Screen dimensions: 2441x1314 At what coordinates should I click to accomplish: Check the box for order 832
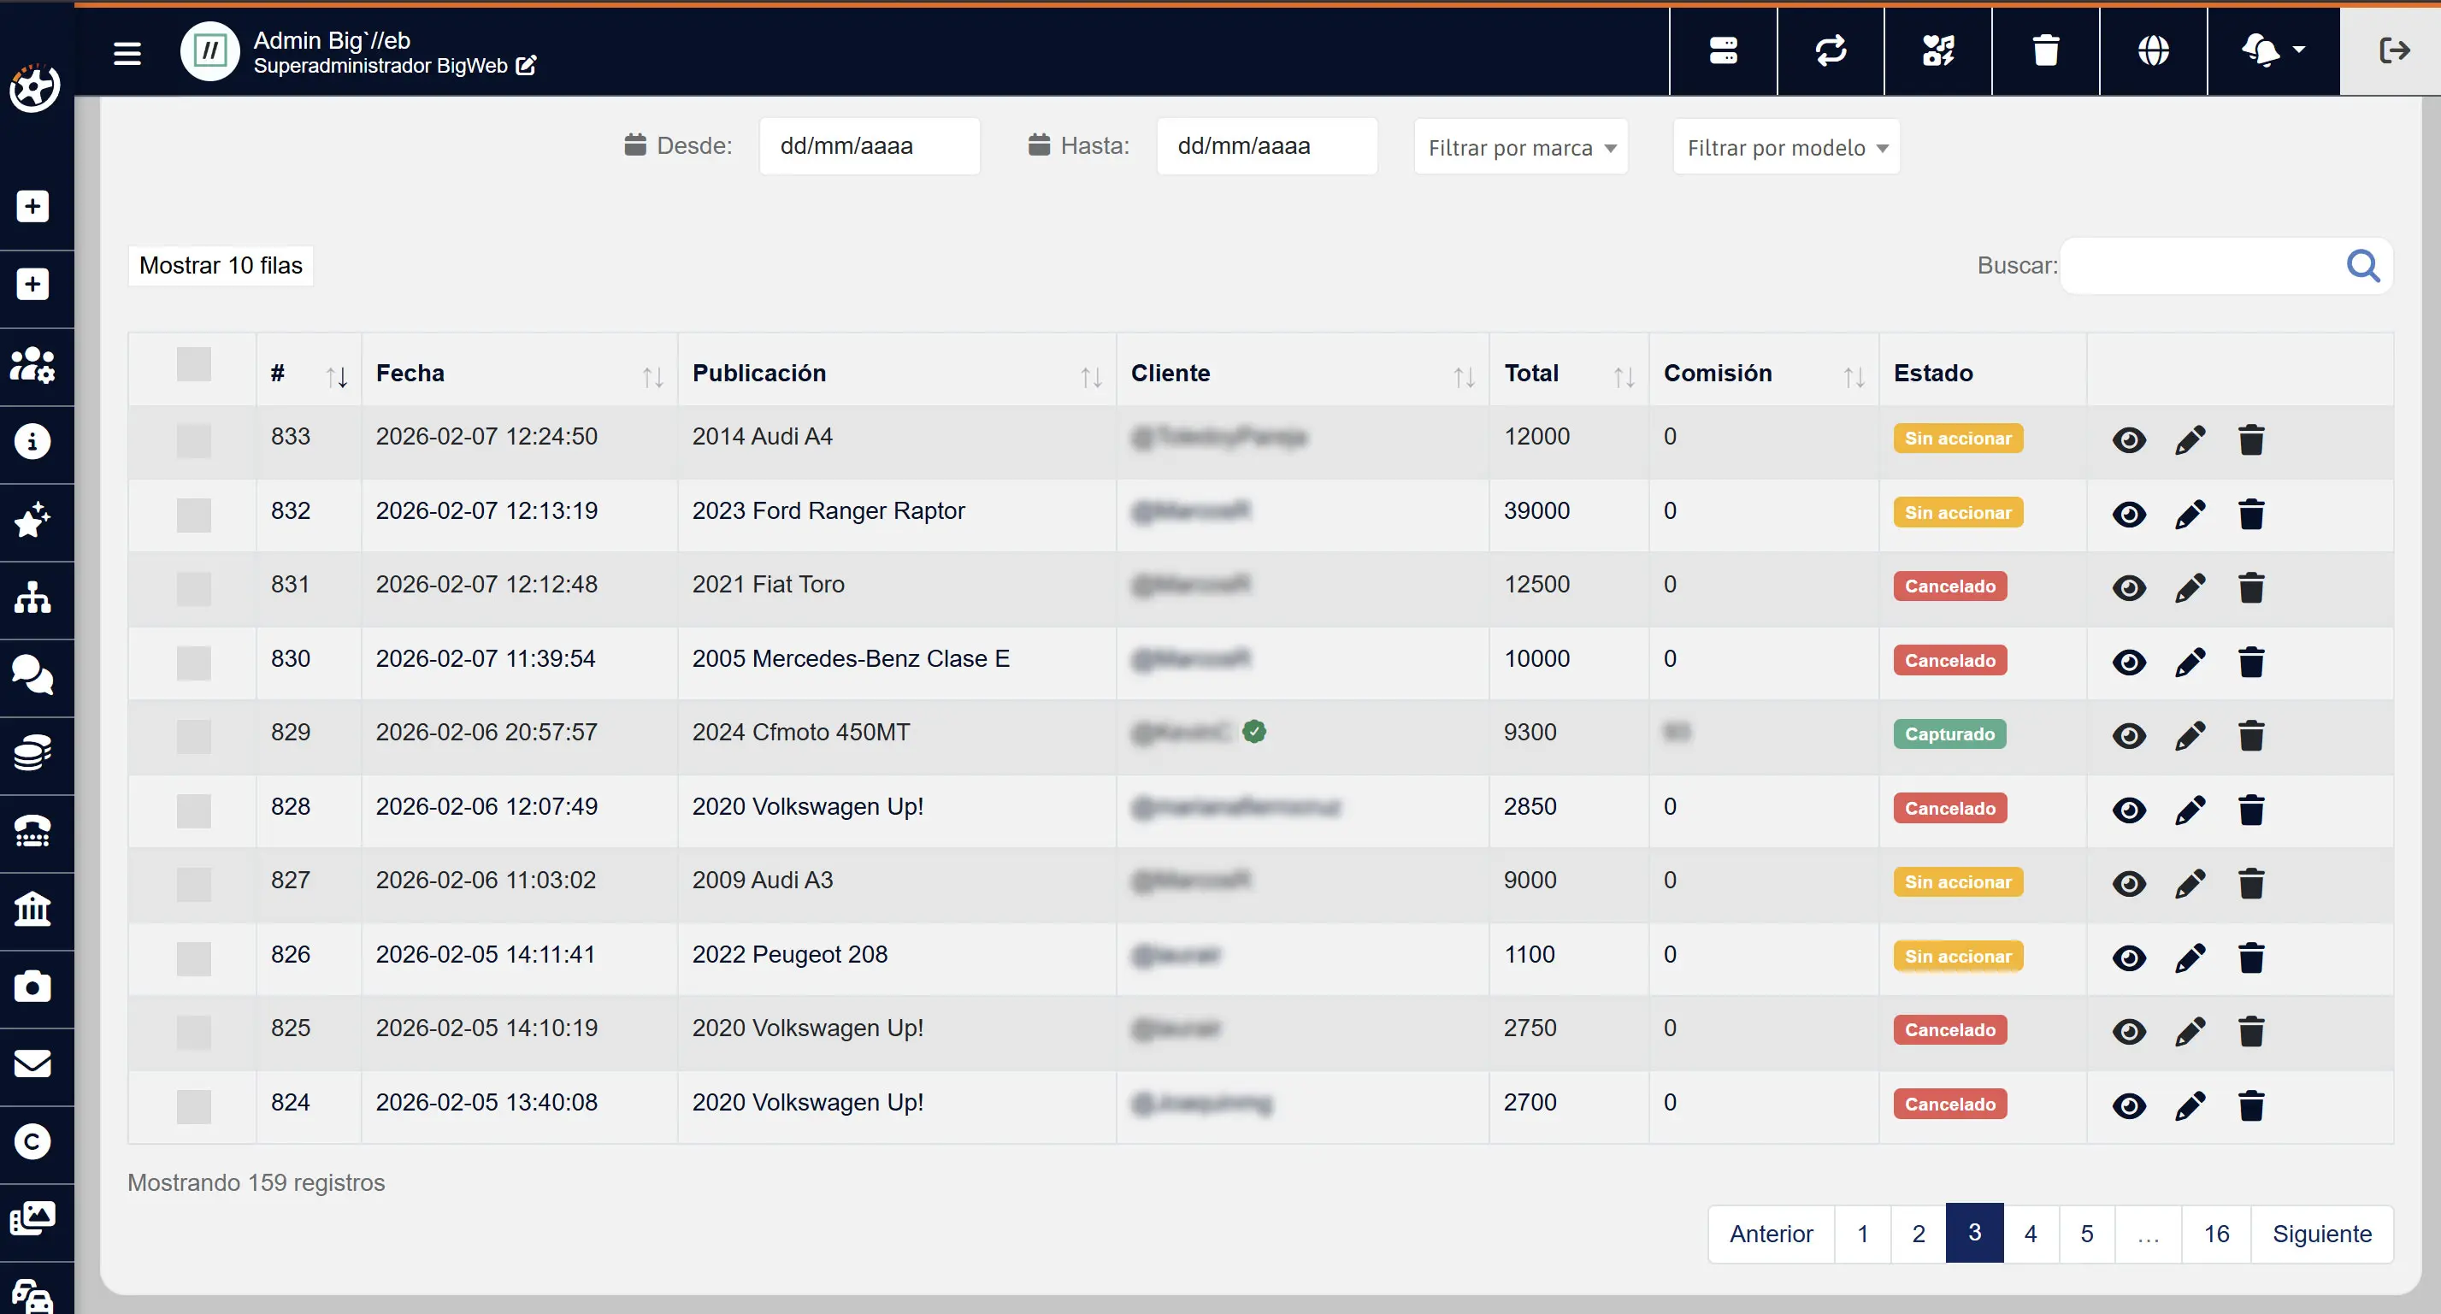point(193,515)
